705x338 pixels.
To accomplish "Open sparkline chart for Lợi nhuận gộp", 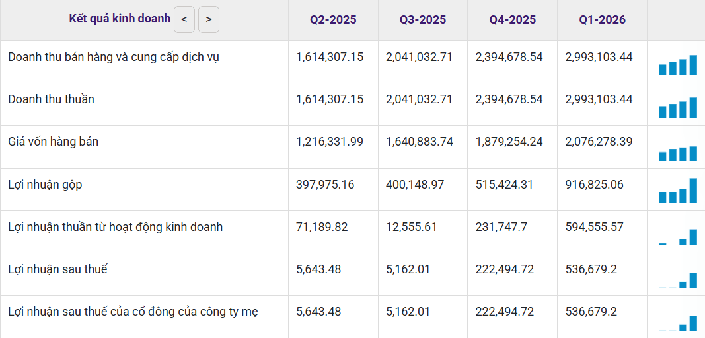I will point(677,190).
